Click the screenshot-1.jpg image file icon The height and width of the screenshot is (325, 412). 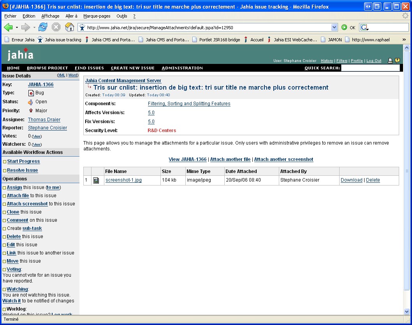[x=96, y=180]
